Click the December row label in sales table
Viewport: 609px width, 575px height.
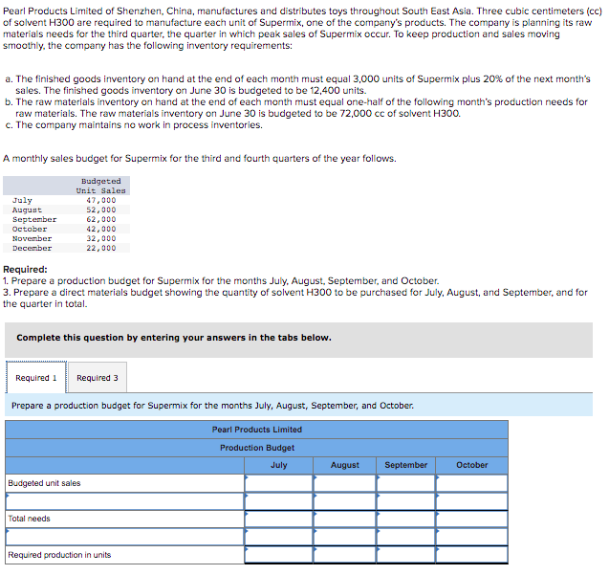coord(32,248)
